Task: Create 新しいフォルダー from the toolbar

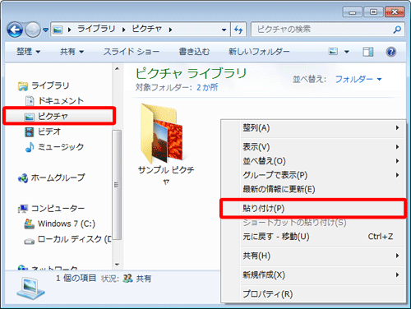Action: [259, 52]
